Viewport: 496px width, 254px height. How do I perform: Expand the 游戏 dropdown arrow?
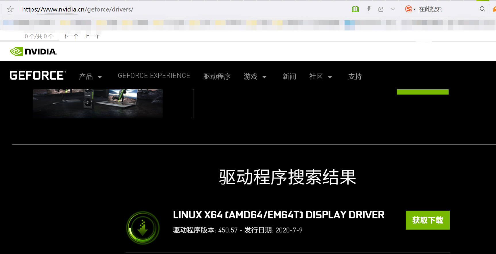click(264, 77)
